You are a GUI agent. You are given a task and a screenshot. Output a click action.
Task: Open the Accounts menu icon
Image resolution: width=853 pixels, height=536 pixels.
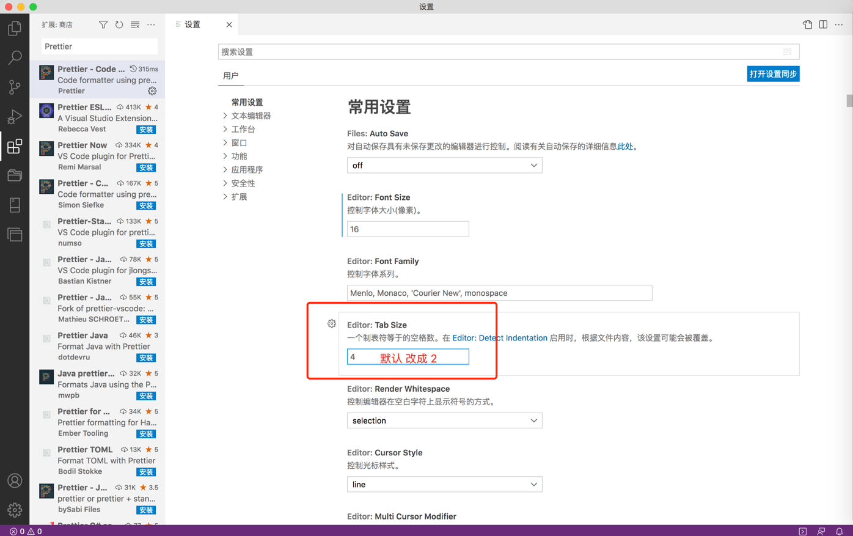15,481
